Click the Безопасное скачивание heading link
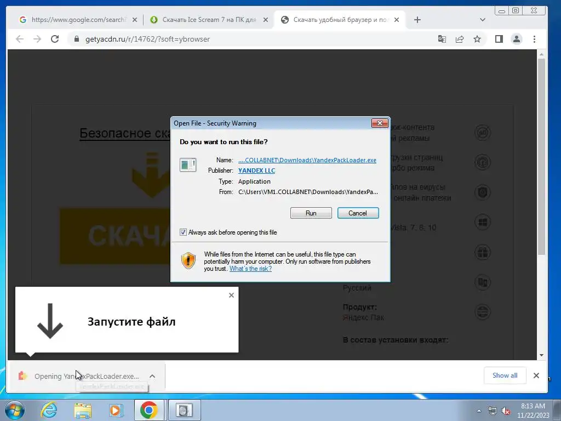Screen dimensions: 561x421 pyautogui.click(x=125, y=133)
